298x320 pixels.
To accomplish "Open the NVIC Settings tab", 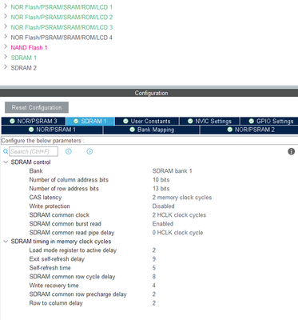I will coord(209,121).
